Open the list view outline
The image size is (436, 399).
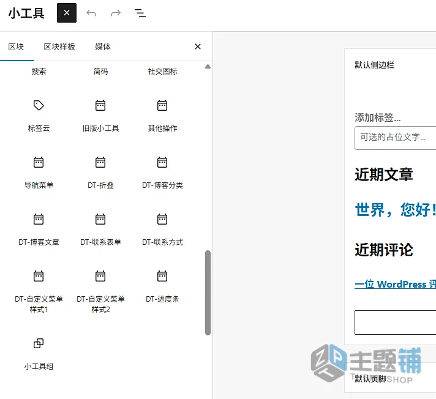[x=140, y=13]
